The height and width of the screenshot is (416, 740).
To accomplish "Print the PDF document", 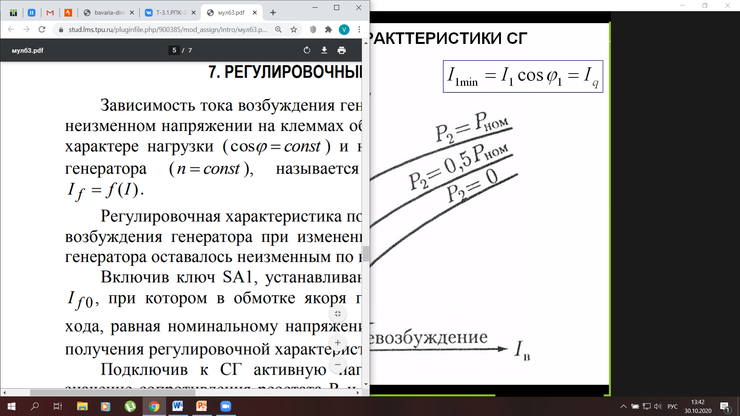I will [x=341, y=50].
